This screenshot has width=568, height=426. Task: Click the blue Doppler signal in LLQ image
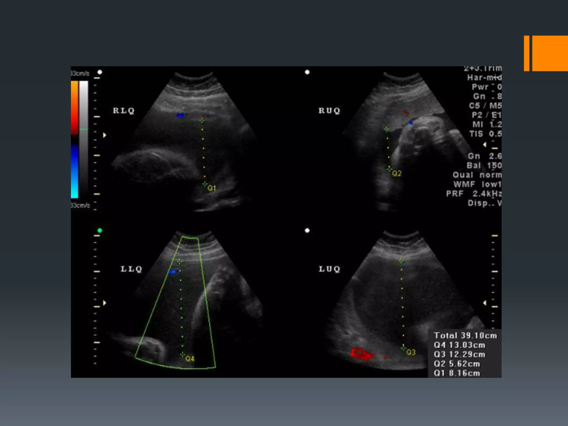tap(173, 272)
